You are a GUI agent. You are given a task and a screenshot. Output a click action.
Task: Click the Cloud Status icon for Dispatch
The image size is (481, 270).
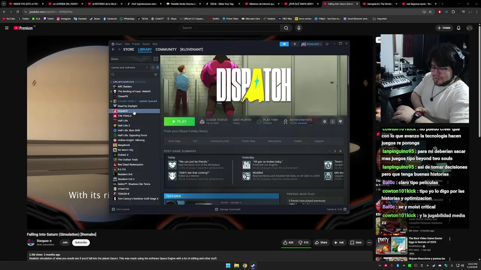pos(202,121)
